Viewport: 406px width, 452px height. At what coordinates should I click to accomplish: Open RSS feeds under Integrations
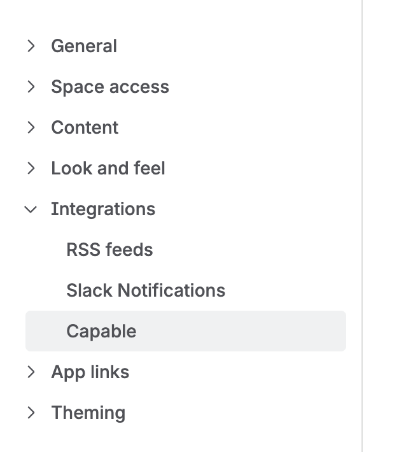(109, 250)
